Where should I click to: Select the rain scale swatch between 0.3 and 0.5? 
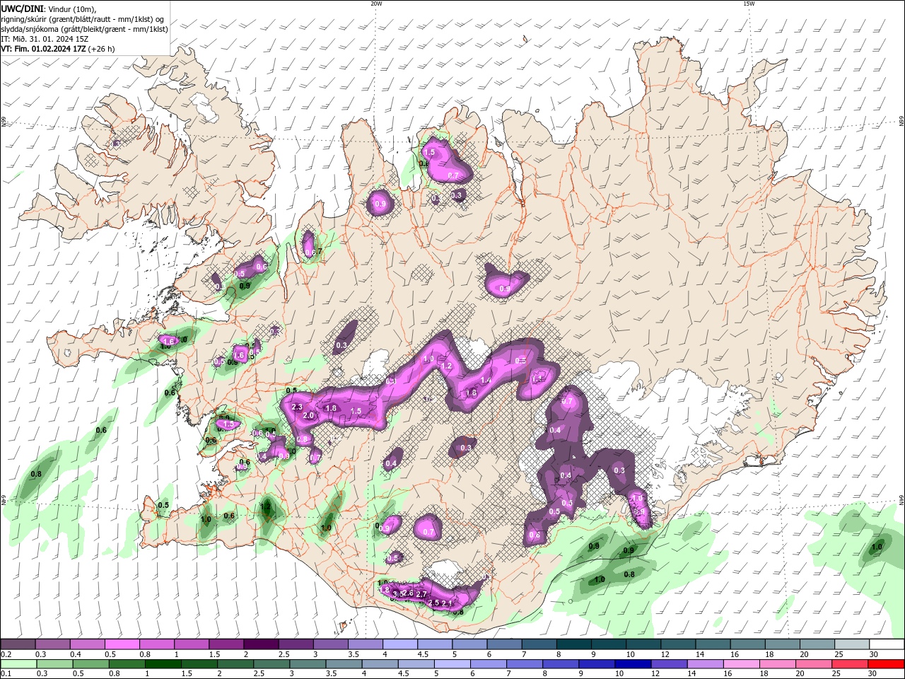(54, 664)
